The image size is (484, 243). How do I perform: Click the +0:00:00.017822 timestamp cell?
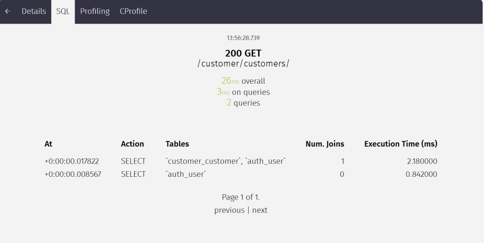click(x=72, y=161)
